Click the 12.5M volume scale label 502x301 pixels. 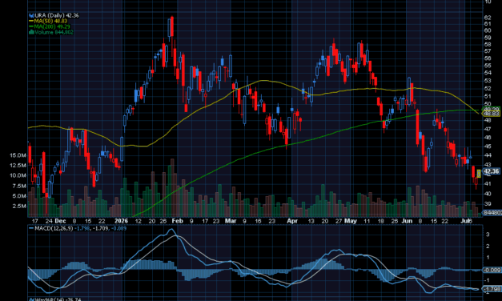pos(18,165)
